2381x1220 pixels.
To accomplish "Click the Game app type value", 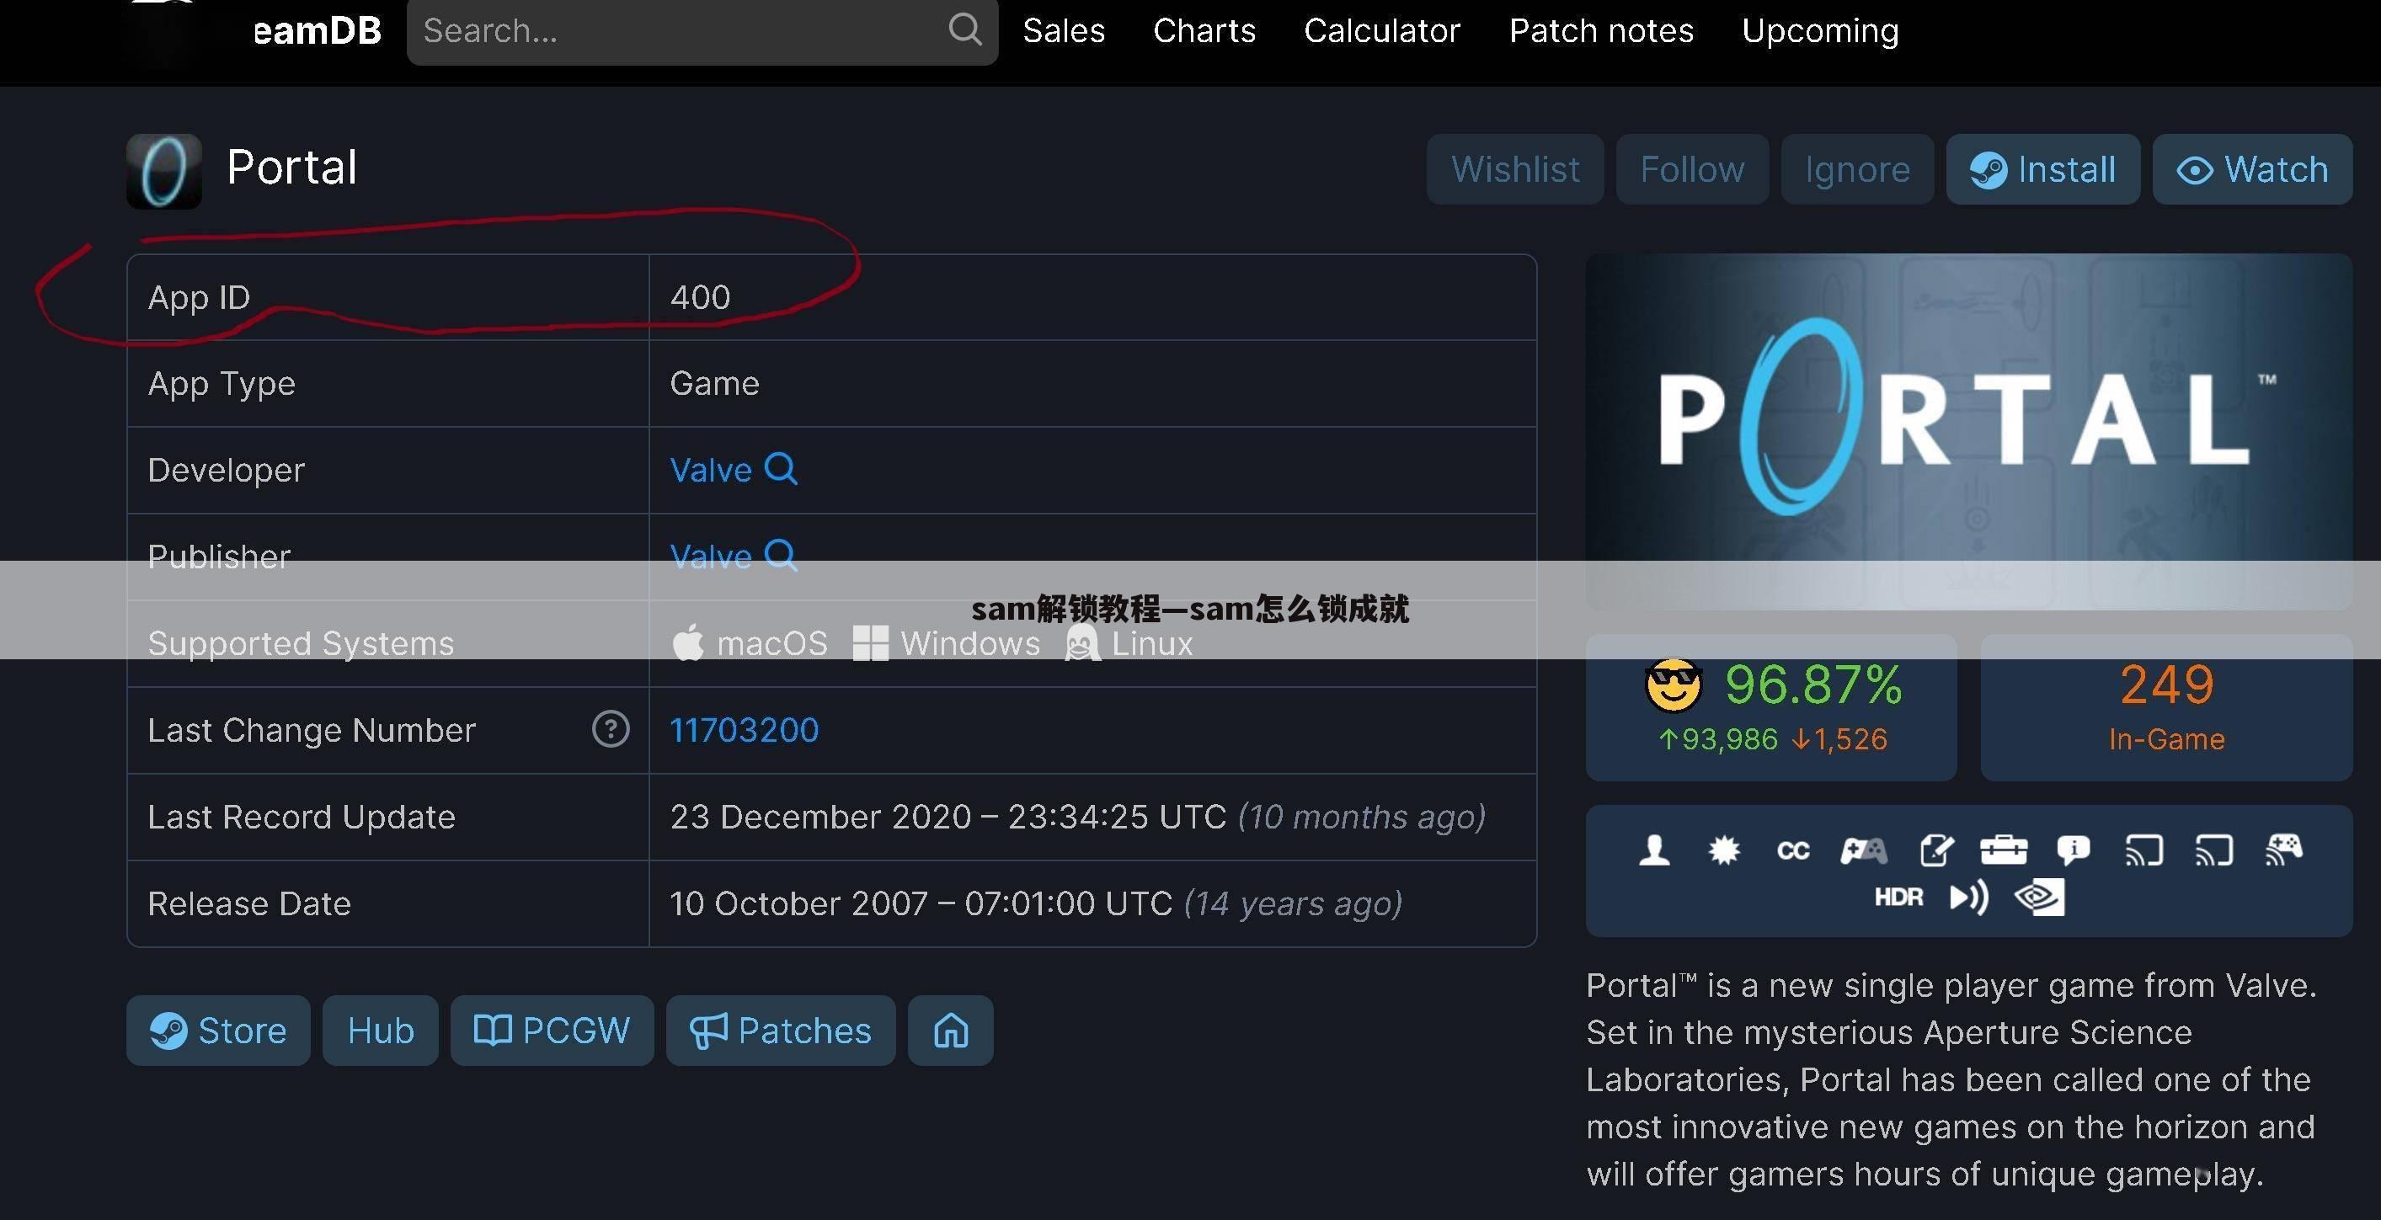I will [714, 384].
